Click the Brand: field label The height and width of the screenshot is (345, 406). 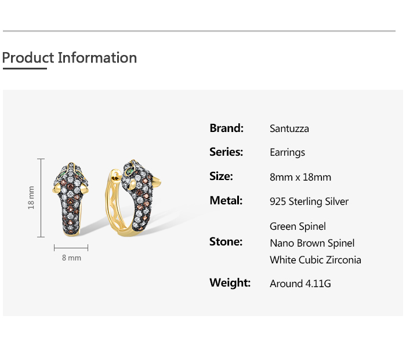[x=226, y=128]
